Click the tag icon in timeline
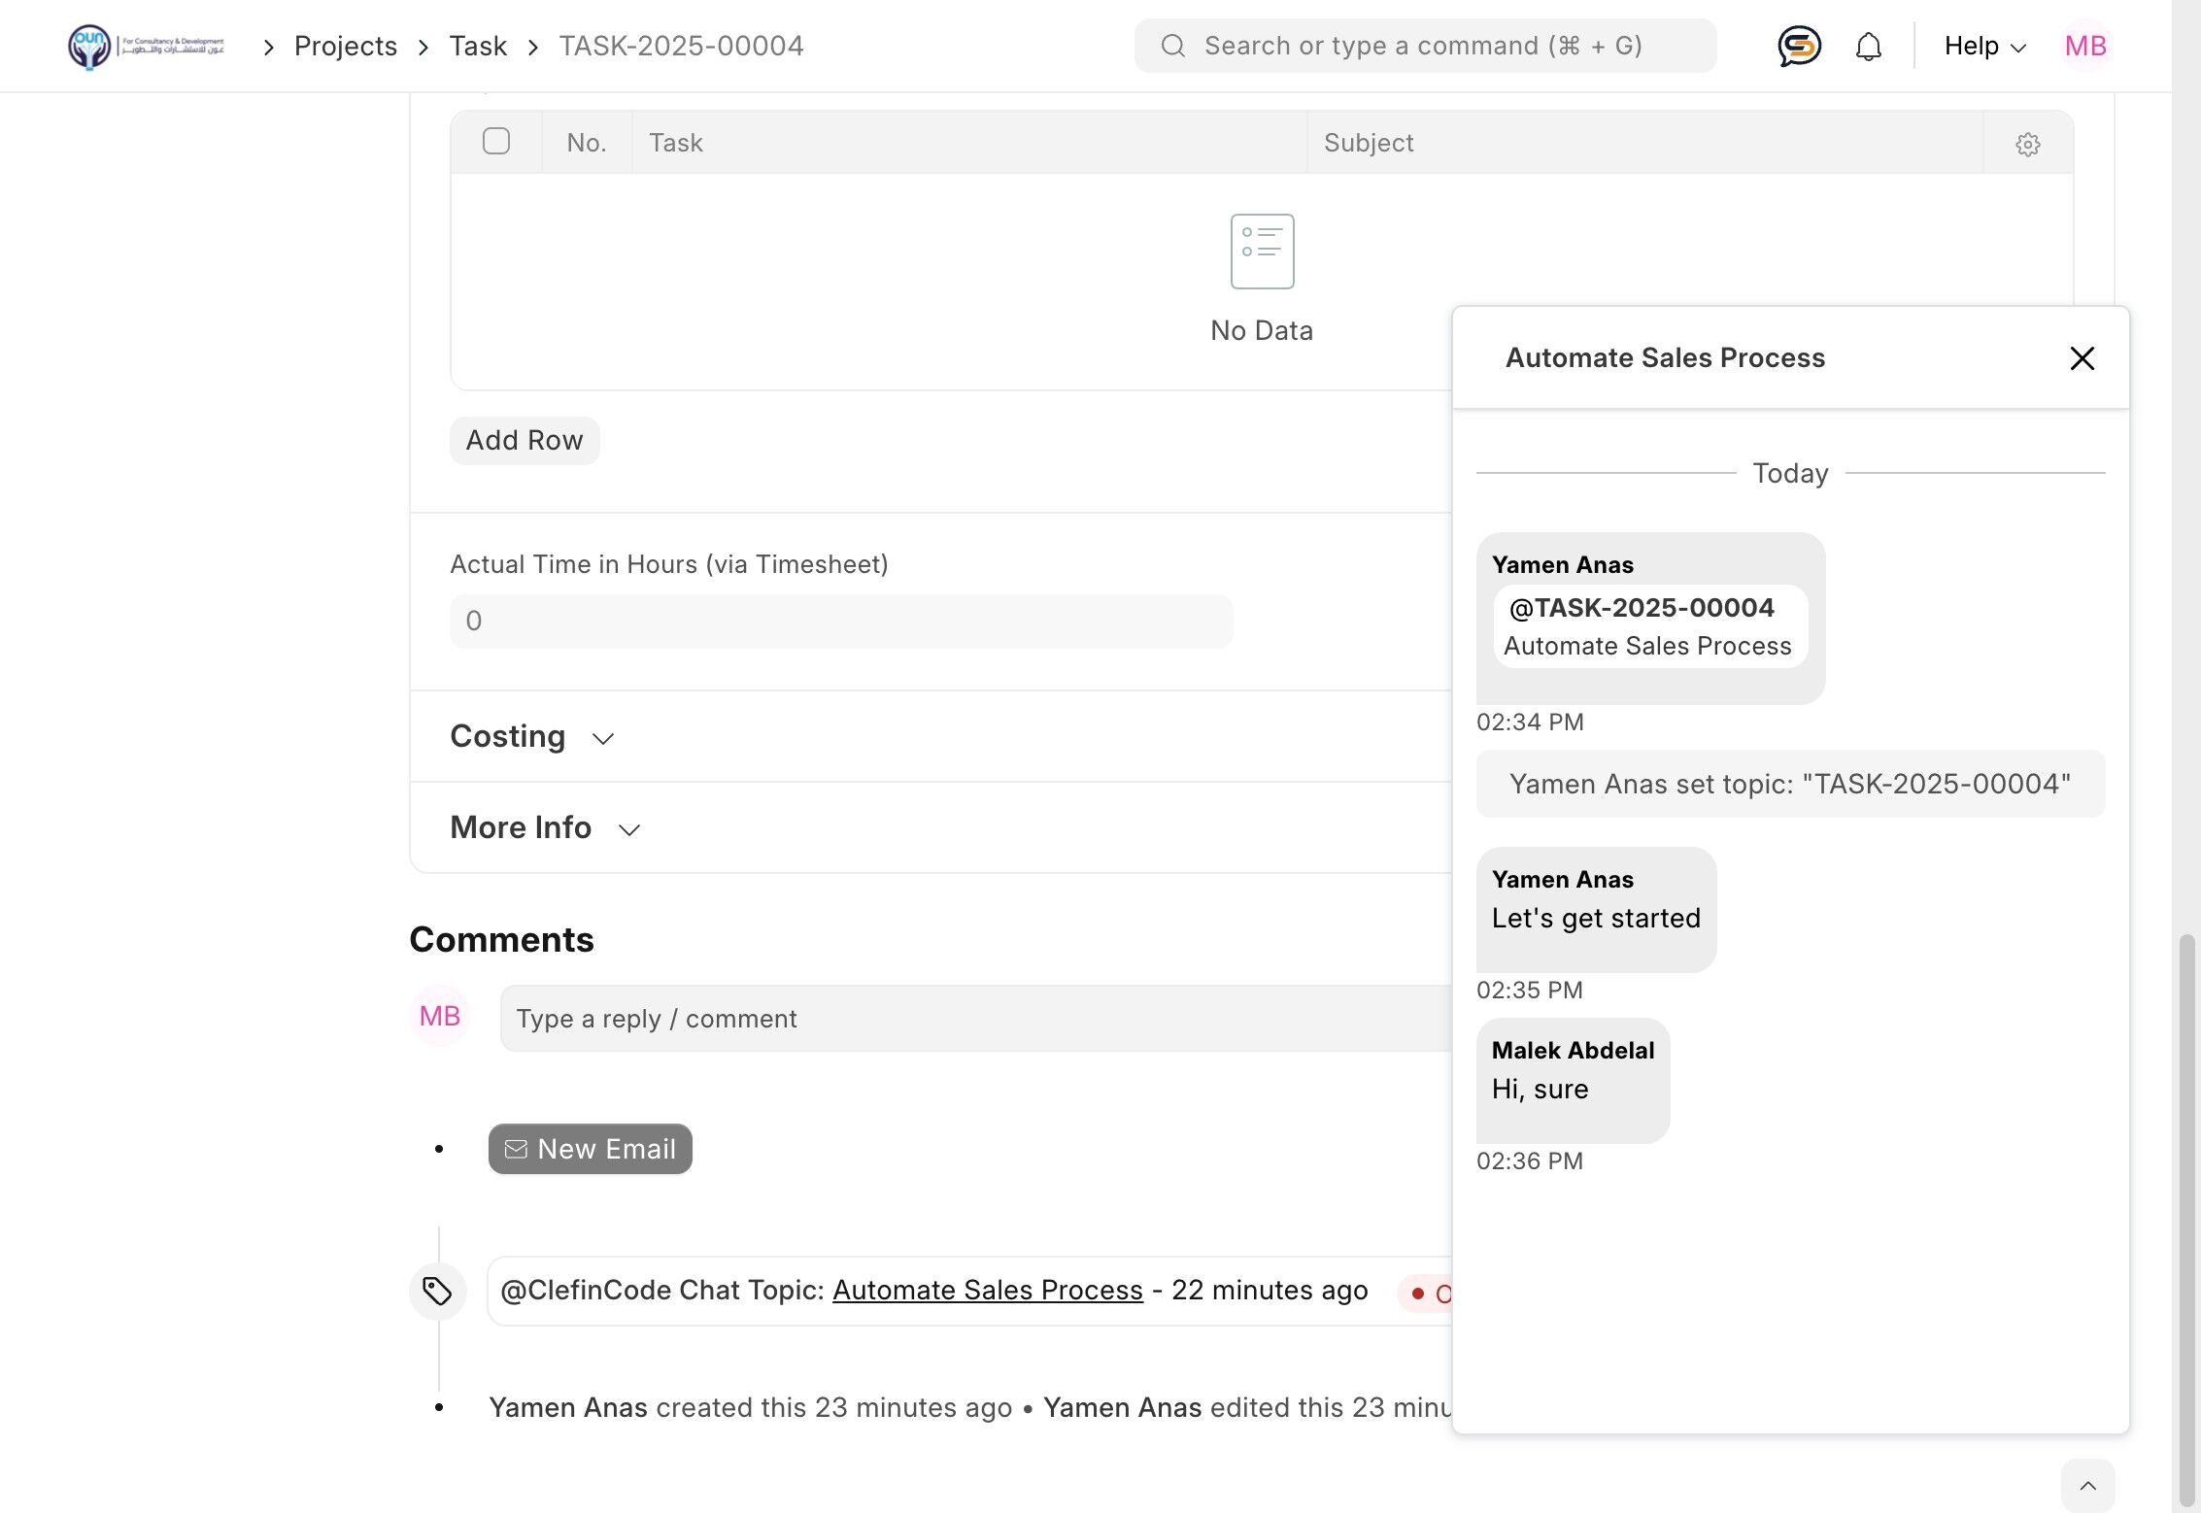 coord(437,1291)
